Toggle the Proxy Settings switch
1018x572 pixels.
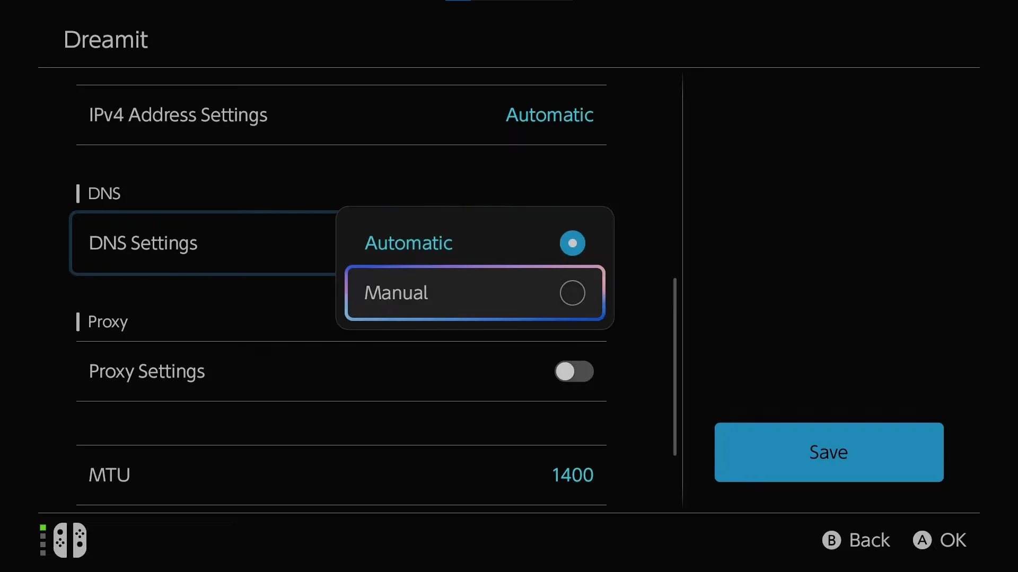(x=574, y=371)
